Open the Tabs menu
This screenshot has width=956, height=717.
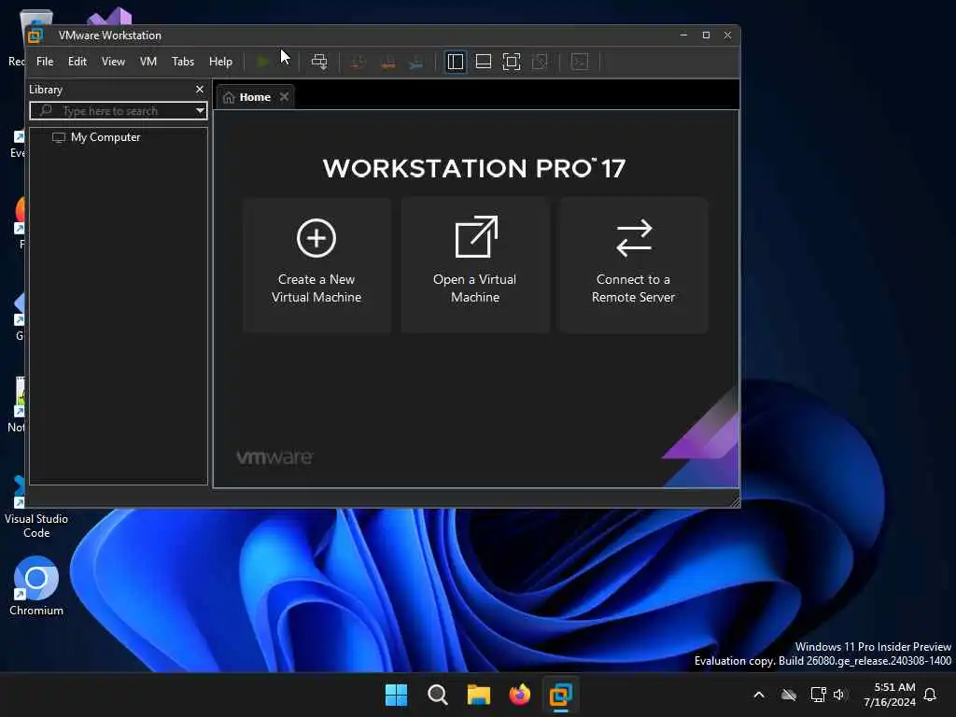pos(183,62)
